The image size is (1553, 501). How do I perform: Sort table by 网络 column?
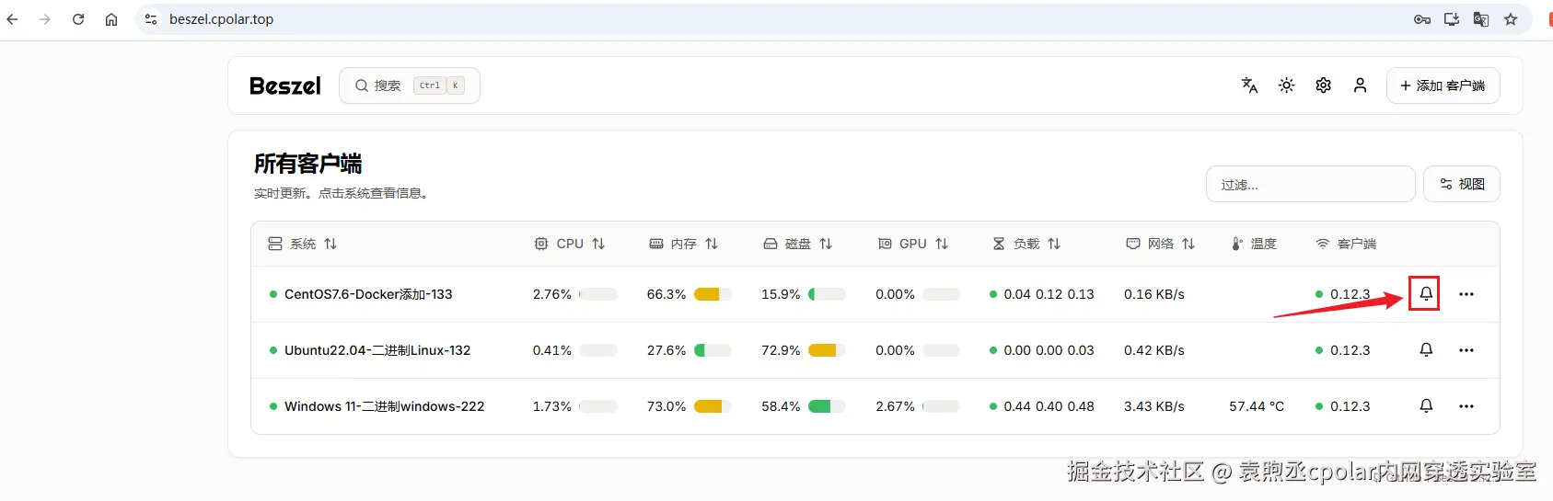1160,244
